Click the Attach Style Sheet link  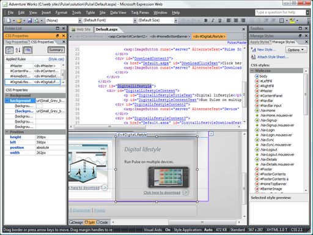pos(273,57)
